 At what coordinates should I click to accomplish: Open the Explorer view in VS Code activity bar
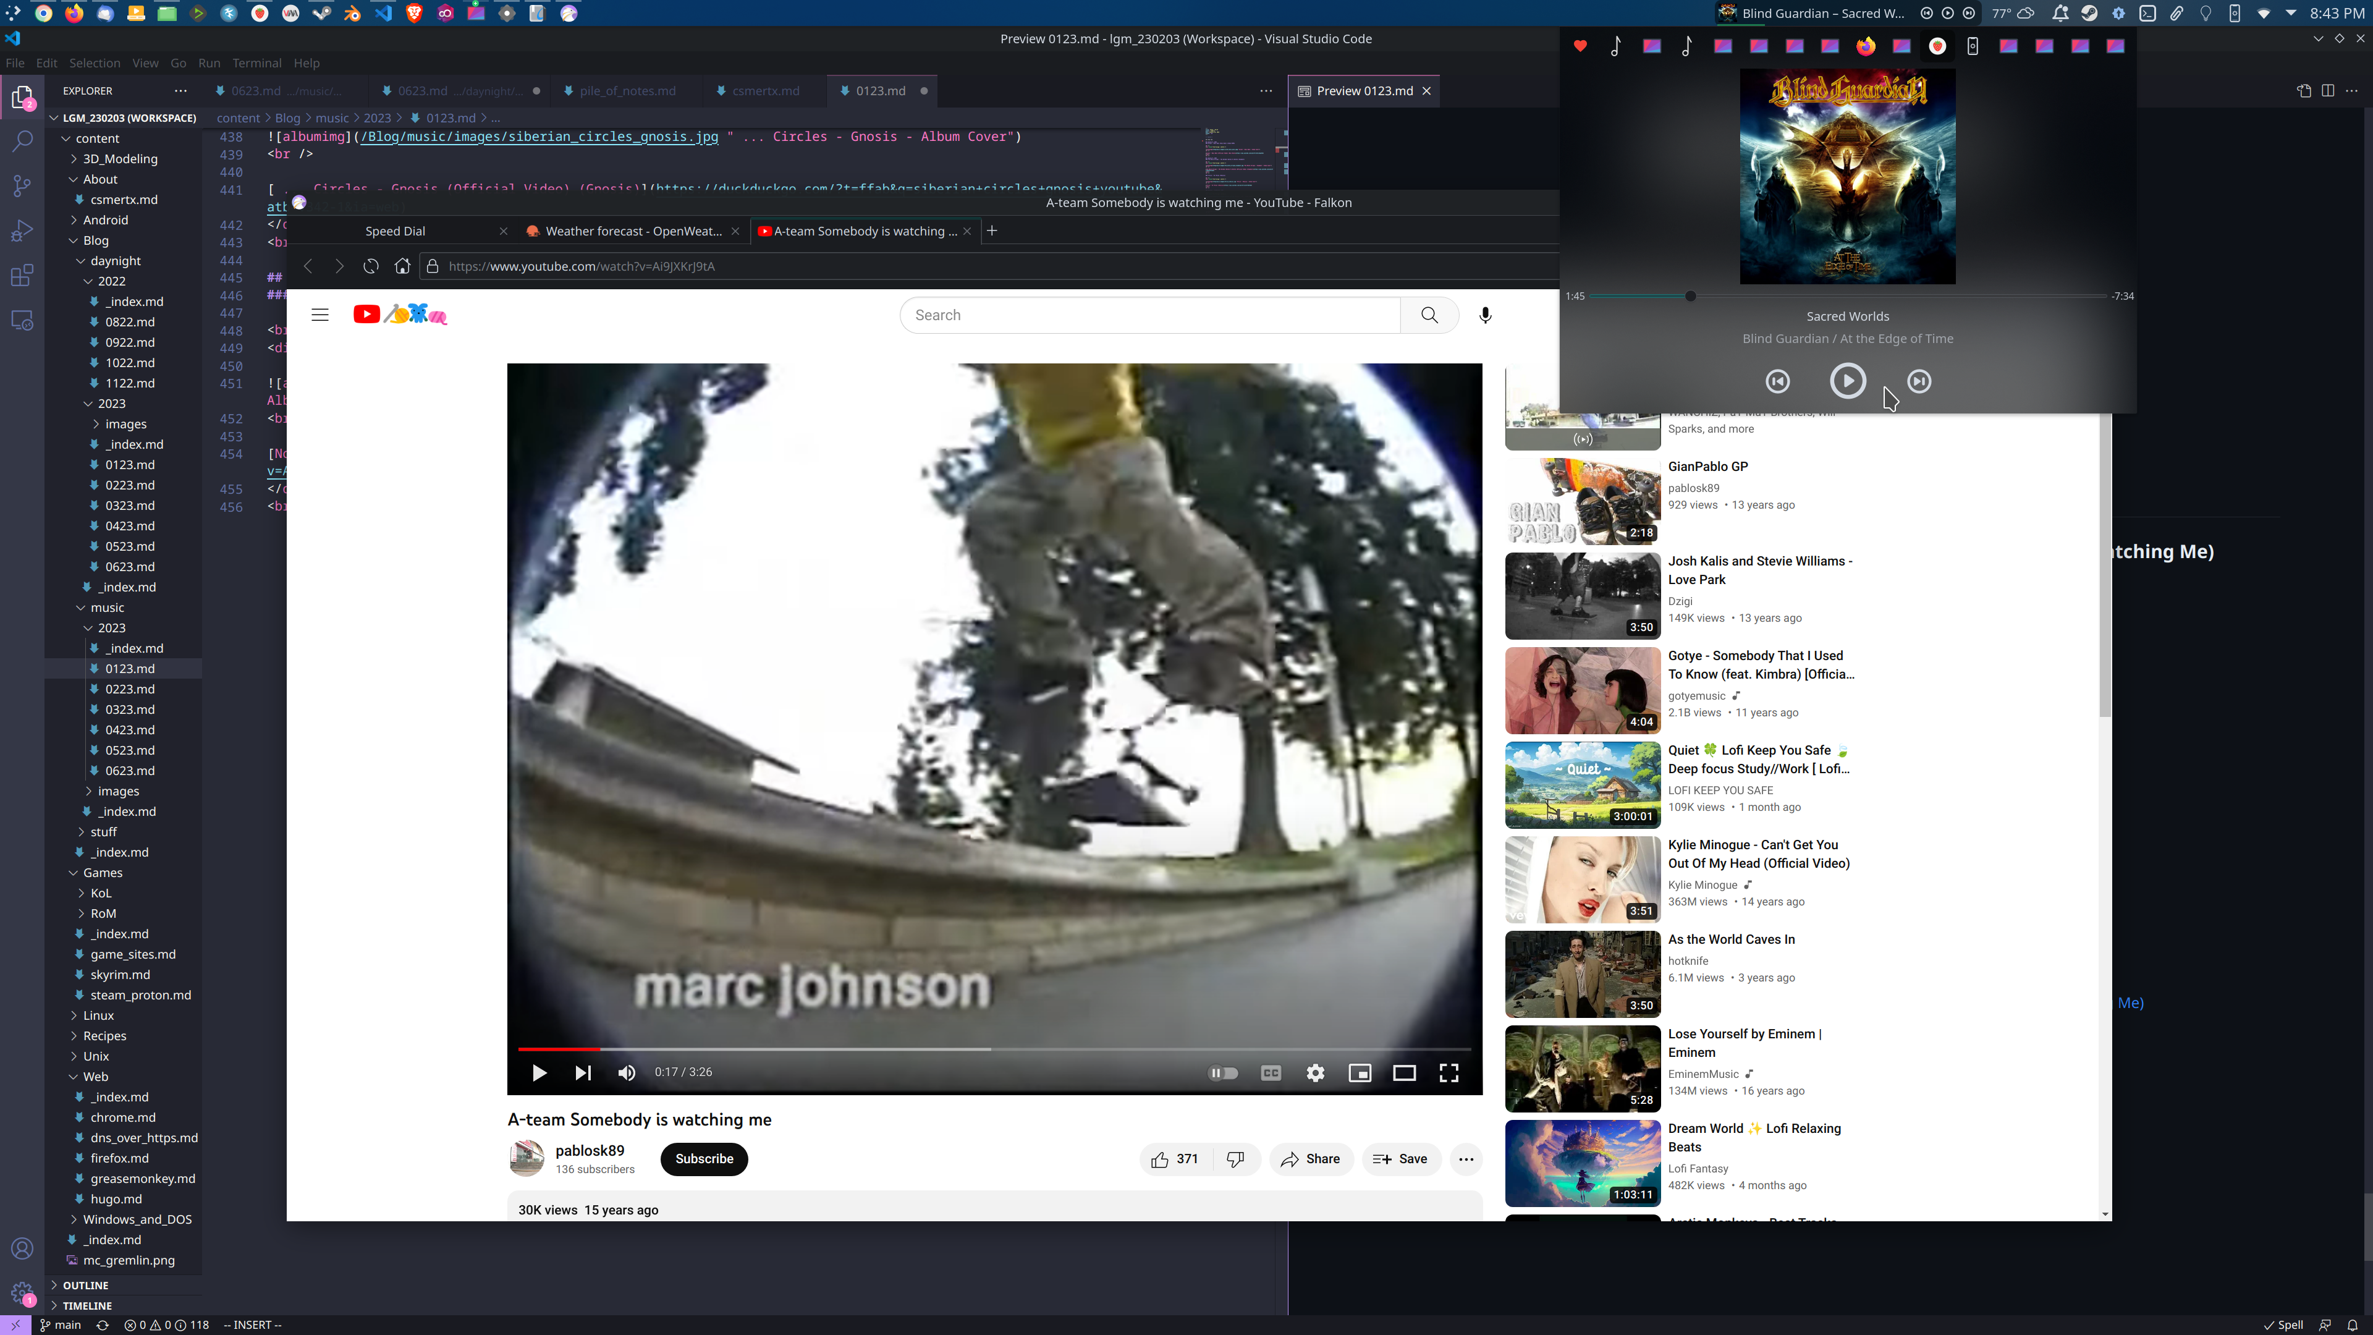click(x=22, y=98)
